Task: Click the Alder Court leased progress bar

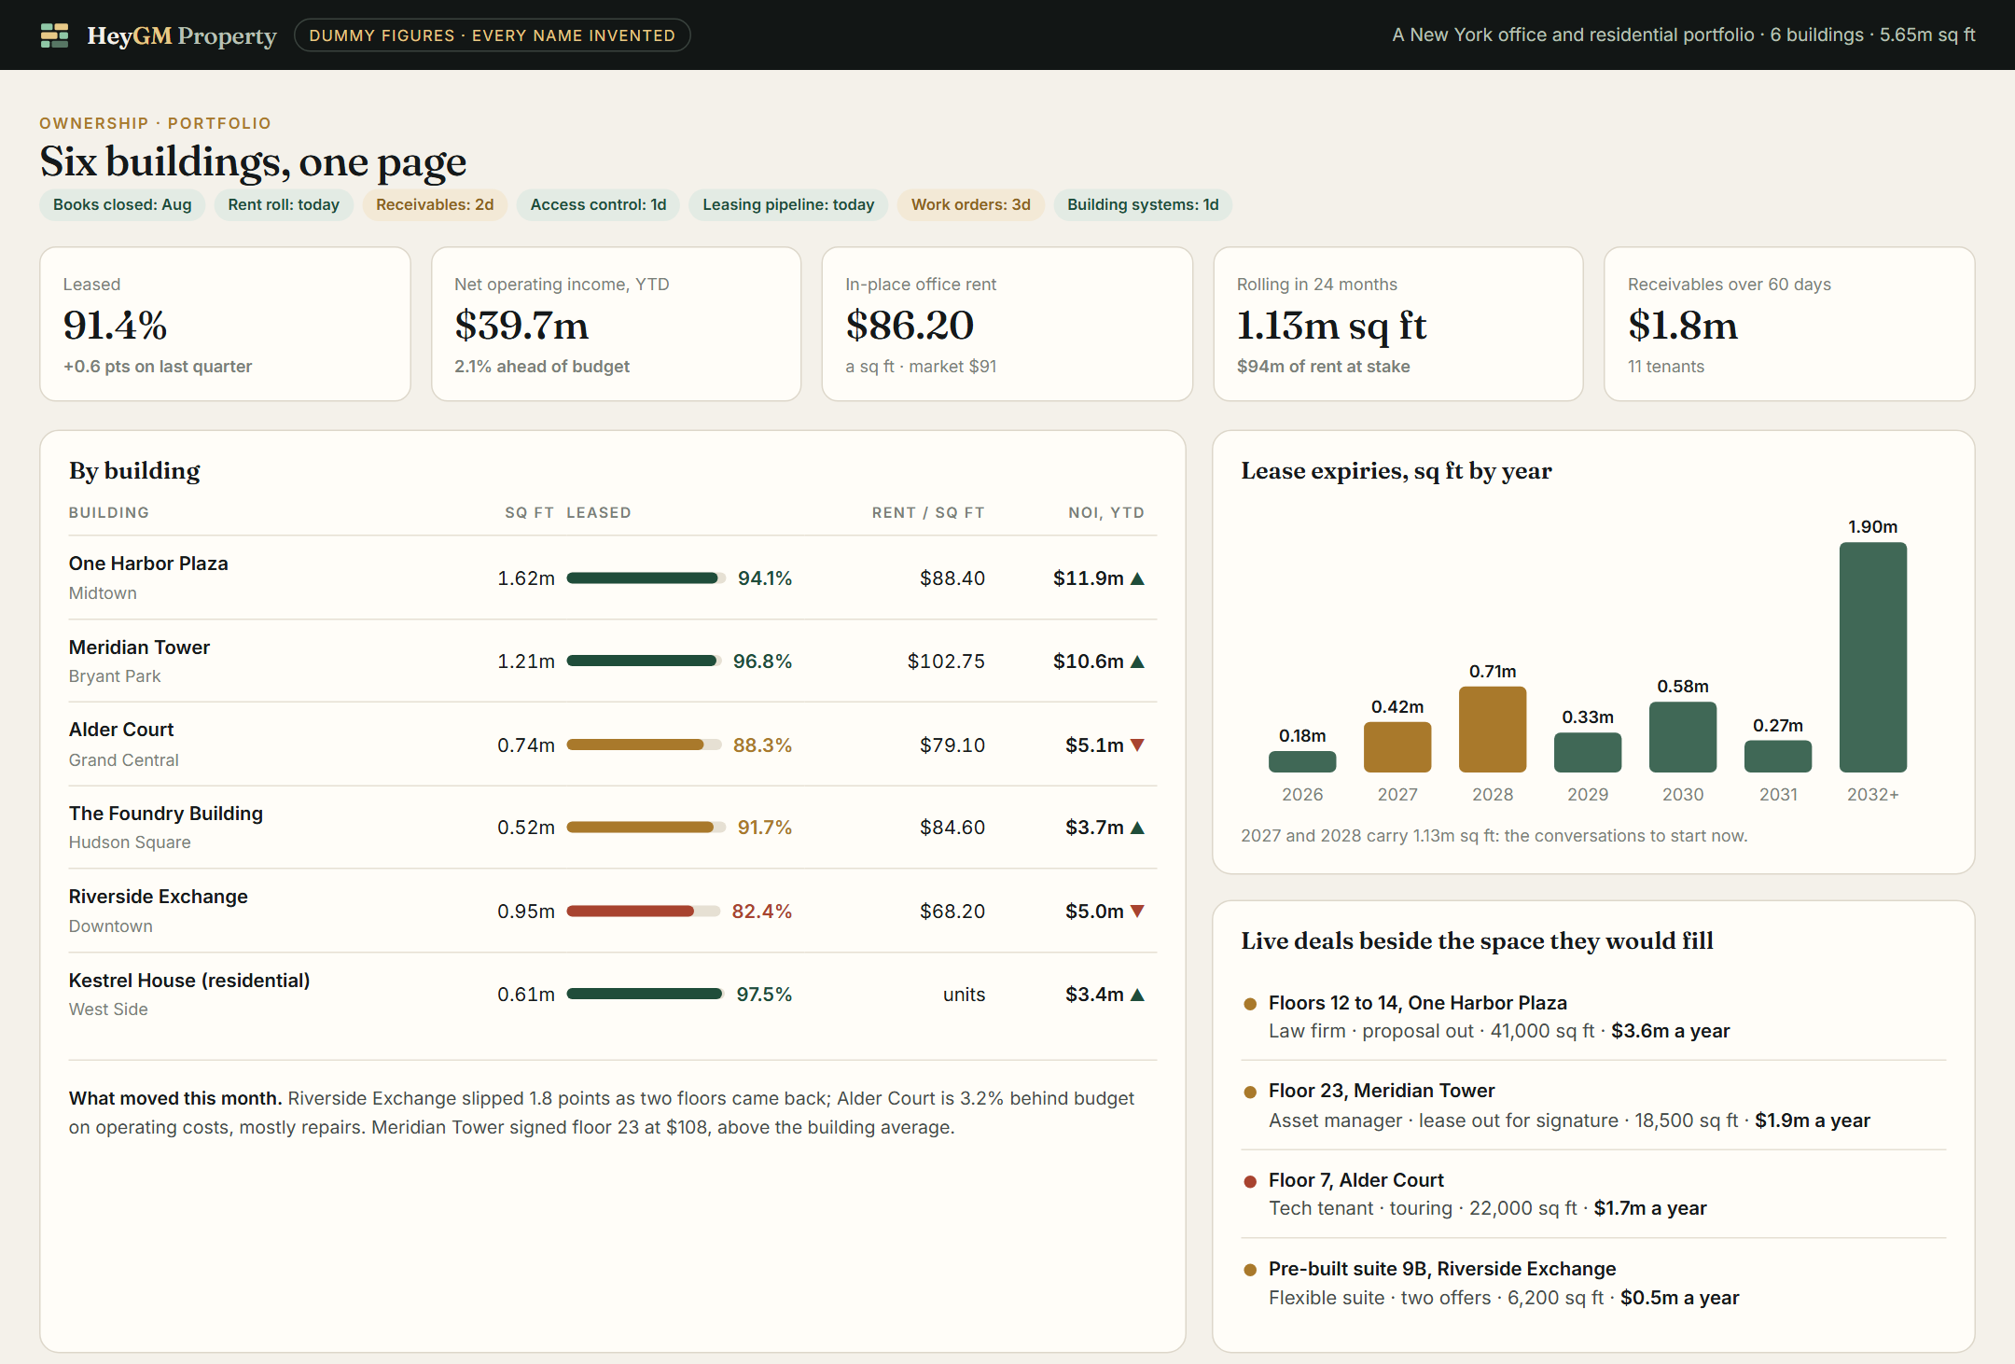Action: coord(644,745)
